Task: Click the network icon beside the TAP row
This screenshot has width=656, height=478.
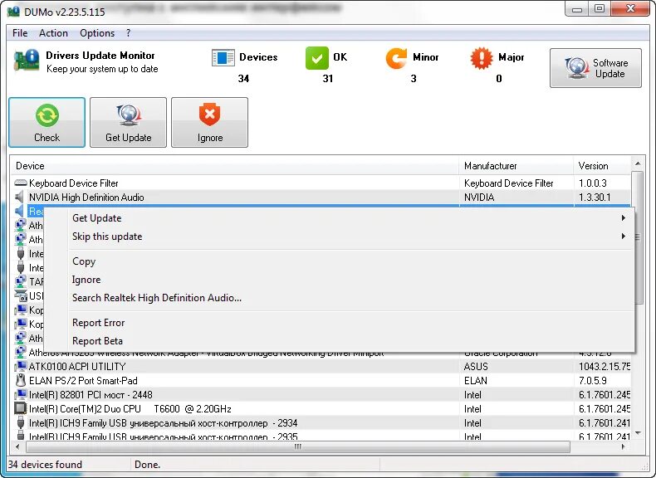Action: pyautogui.click(x=21, y=281)
